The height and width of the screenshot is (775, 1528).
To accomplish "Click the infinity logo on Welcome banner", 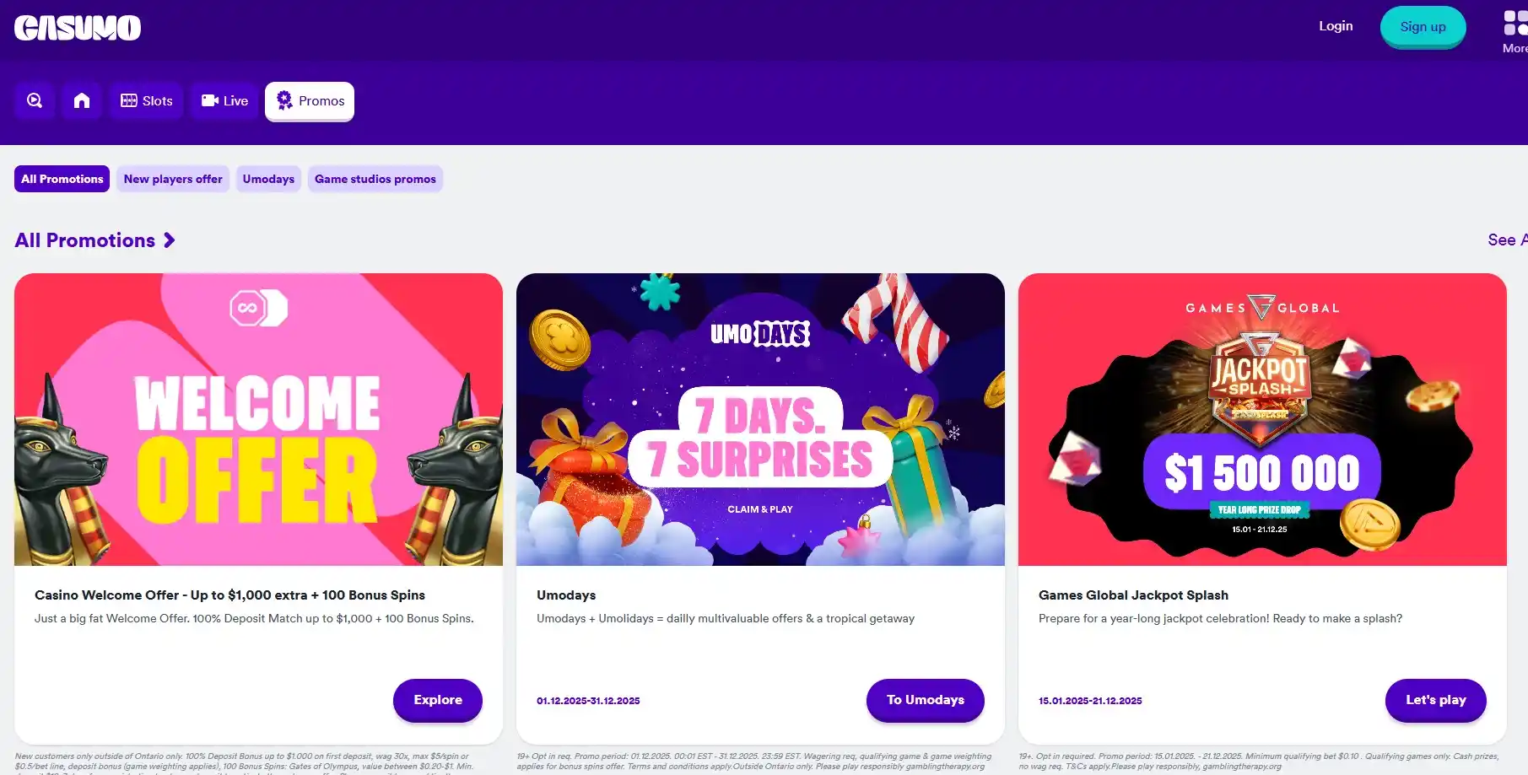I will [258, 308].
